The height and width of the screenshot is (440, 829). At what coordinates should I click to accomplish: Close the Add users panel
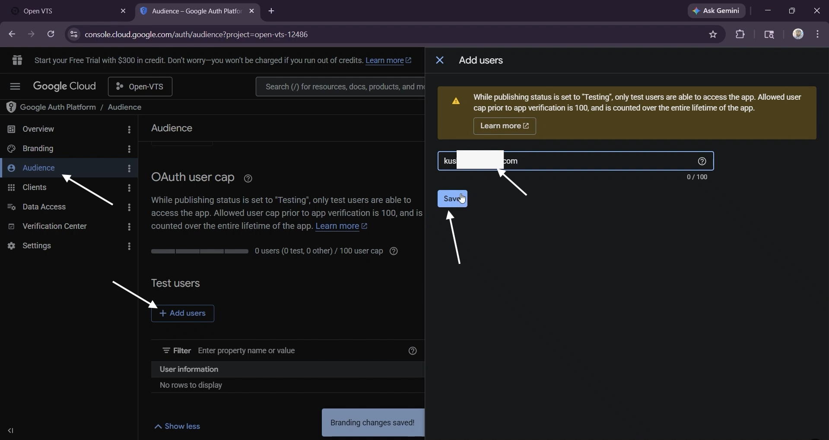coord(440,60)
